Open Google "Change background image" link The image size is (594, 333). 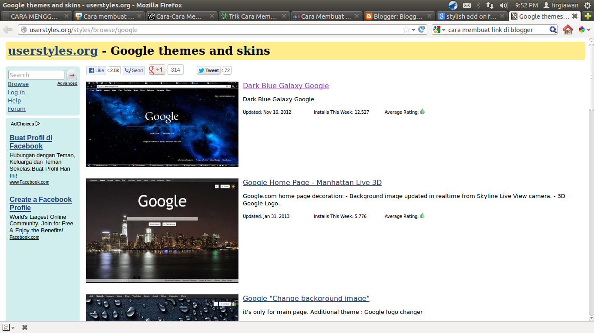click(306, 299)
